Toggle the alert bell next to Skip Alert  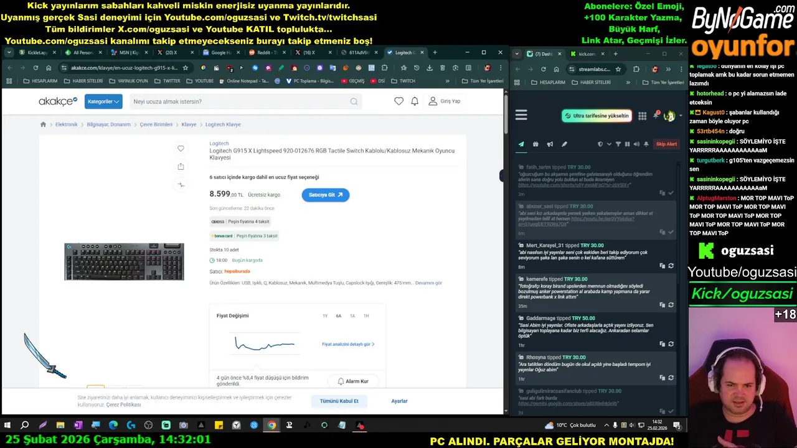point(646,144)
